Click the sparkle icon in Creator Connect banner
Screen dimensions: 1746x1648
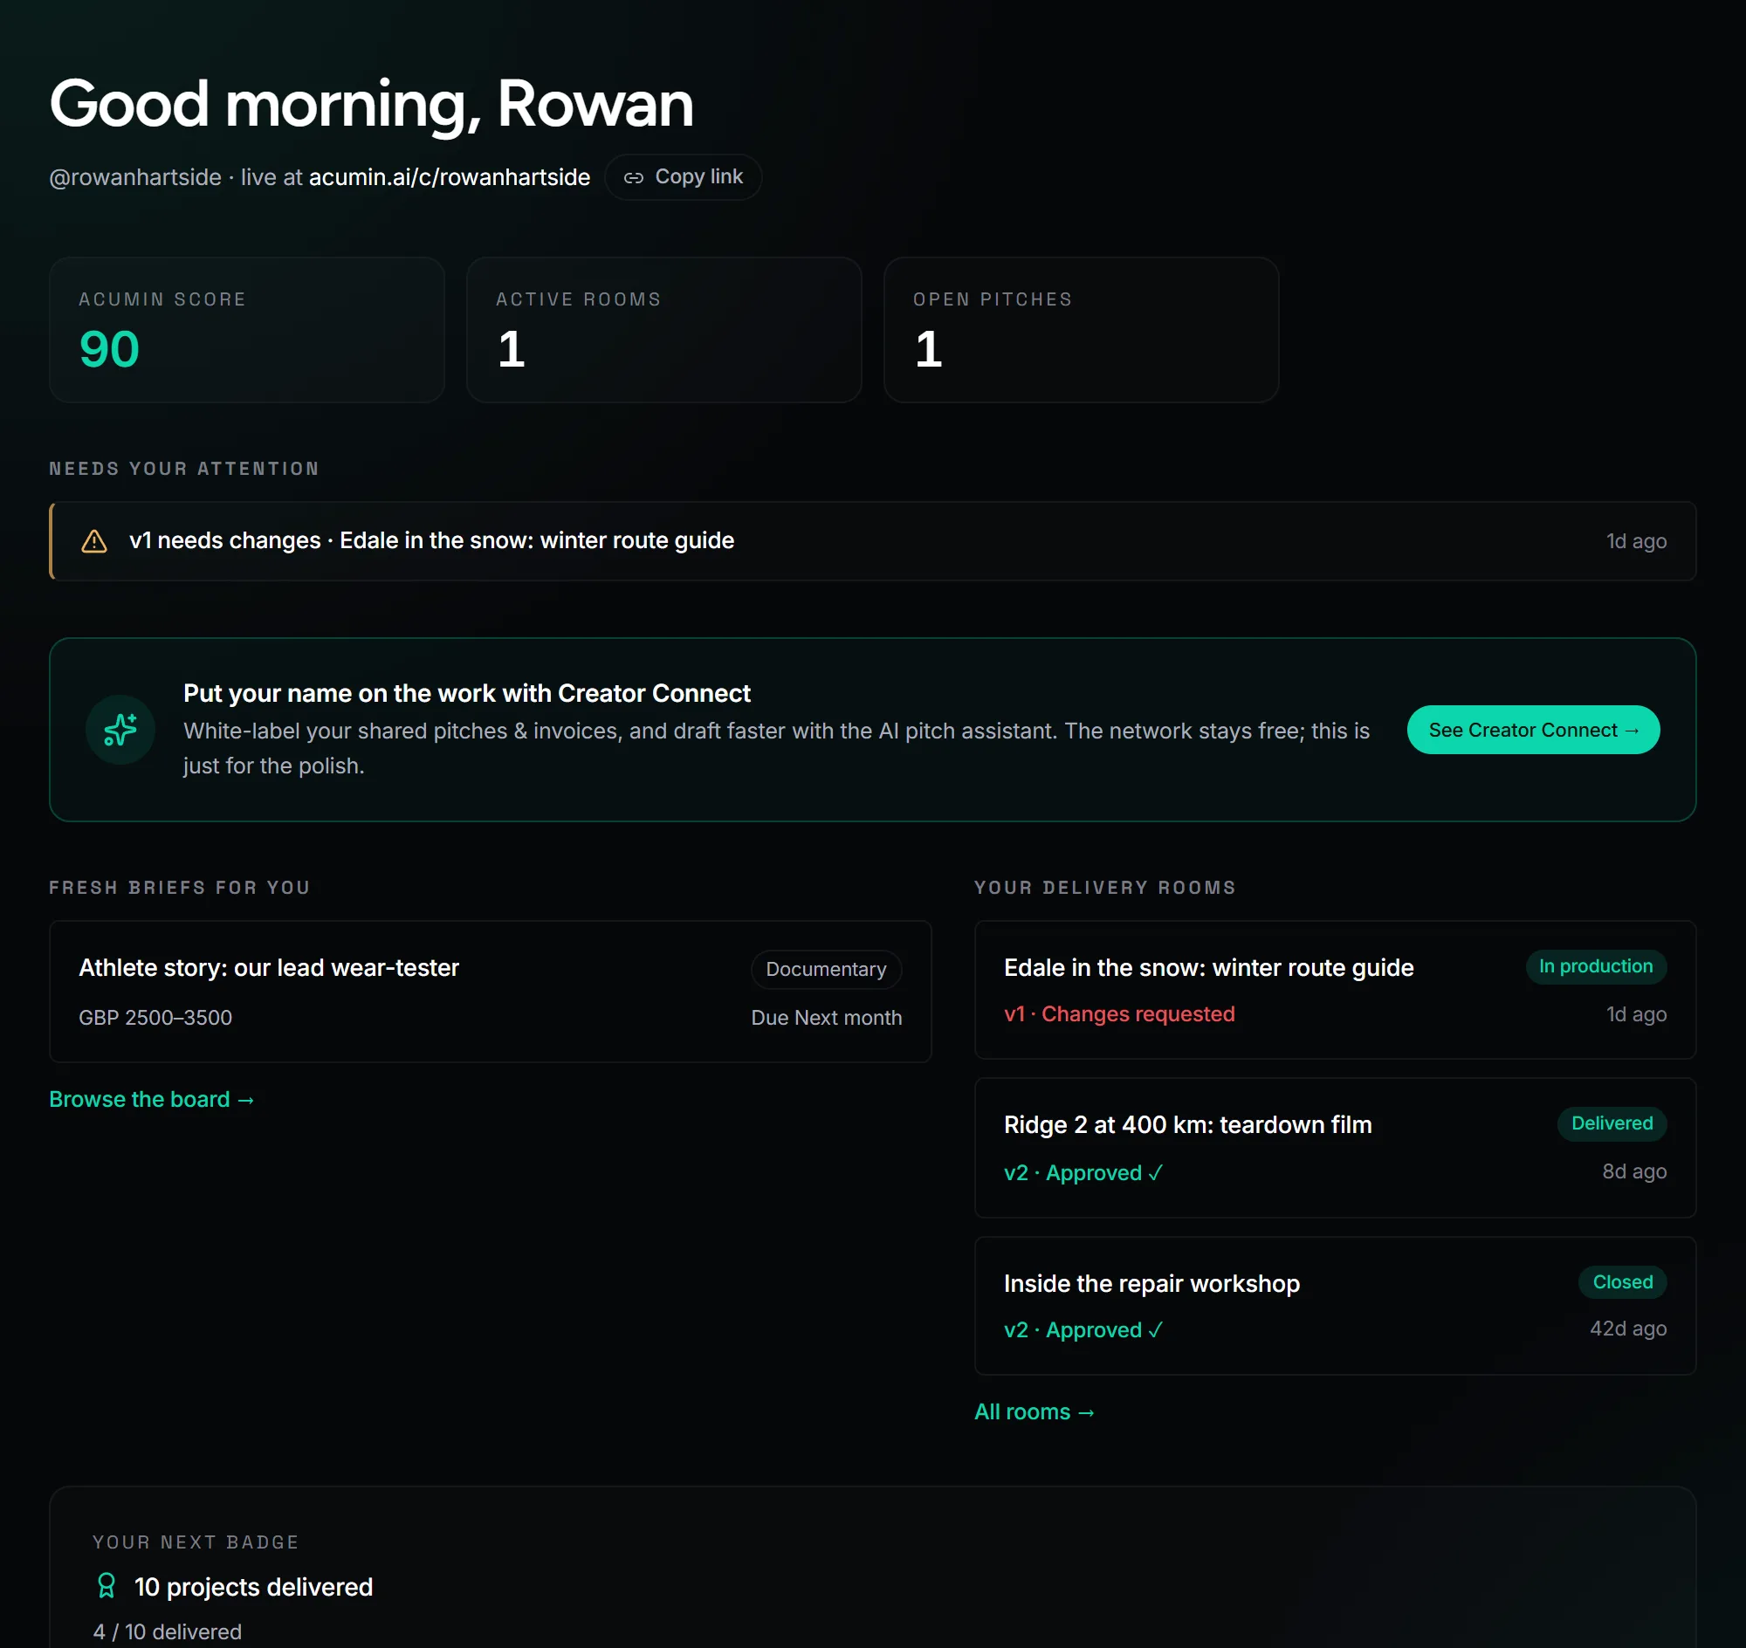120,730
